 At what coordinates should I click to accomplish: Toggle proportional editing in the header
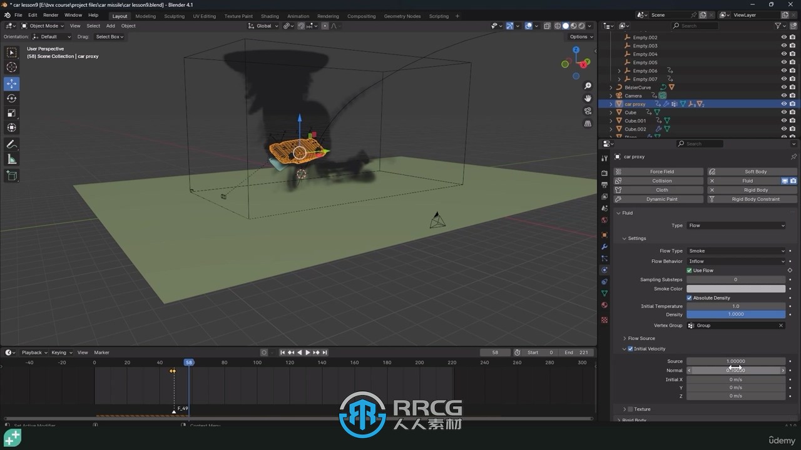[x=325, y=26]
